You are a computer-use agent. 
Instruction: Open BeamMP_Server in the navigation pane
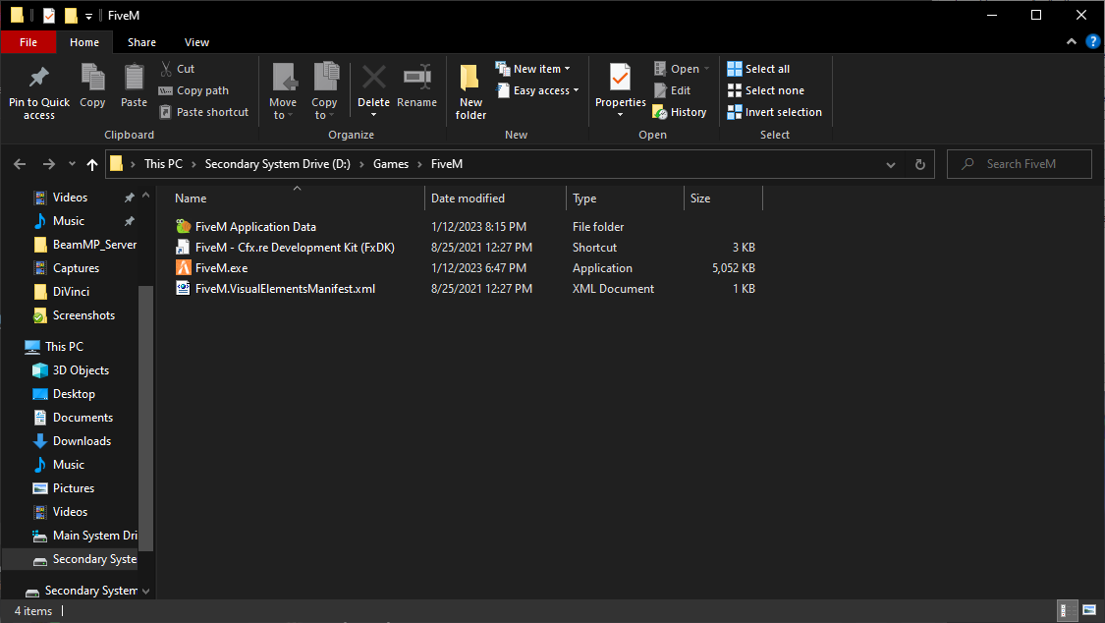[x=84, y=245]
